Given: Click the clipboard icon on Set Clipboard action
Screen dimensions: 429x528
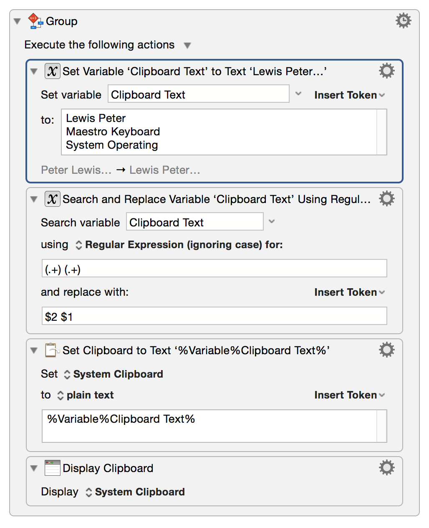Looking at the screenshot, I should [x=52, y=350].
